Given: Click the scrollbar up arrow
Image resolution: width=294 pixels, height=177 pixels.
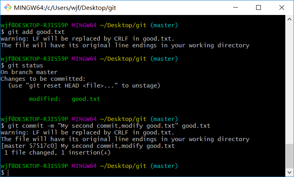Looking at the screenshot, I should pyautogui.click(x=290, y=19).
